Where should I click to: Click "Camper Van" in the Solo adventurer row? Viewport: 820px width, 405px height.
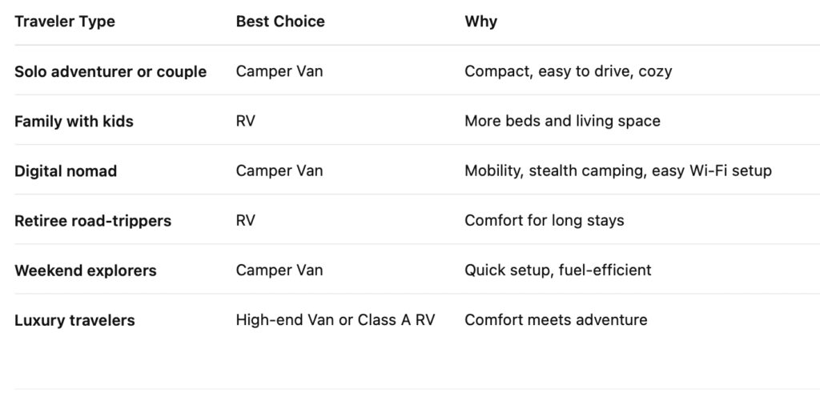(279, 71)
